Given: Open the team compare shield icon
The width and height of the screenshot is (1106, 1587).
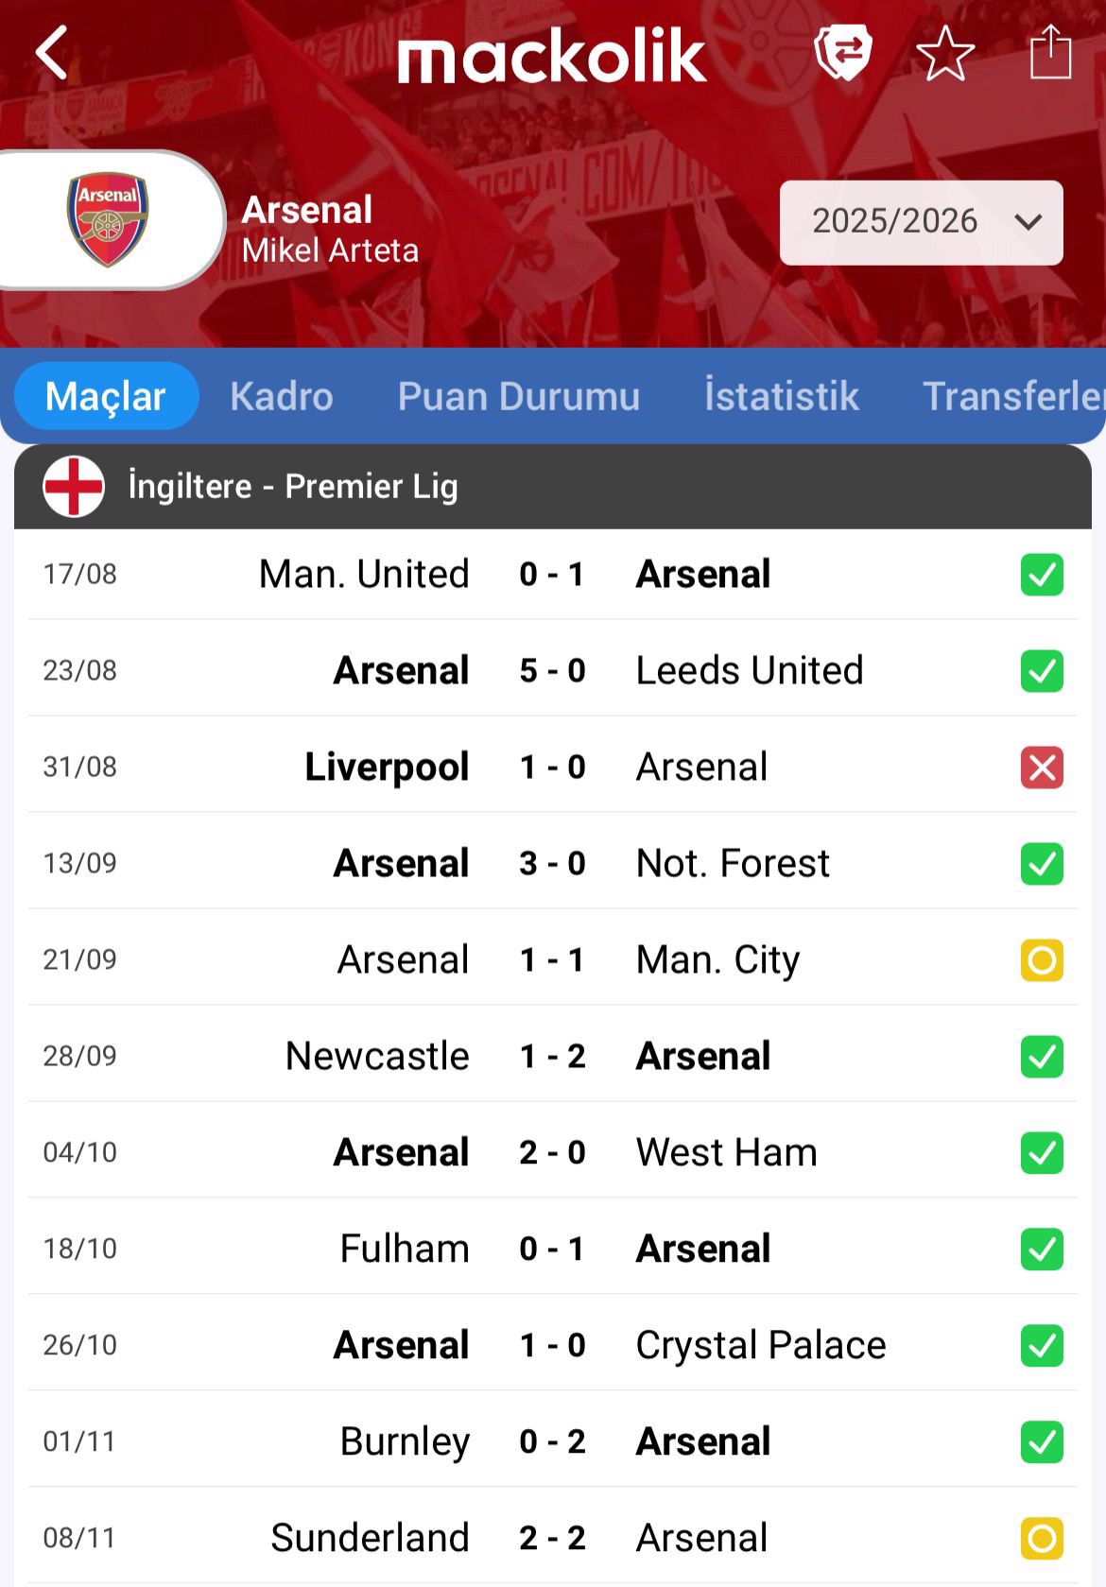Looking at the screenshot, I should (842, 53).
